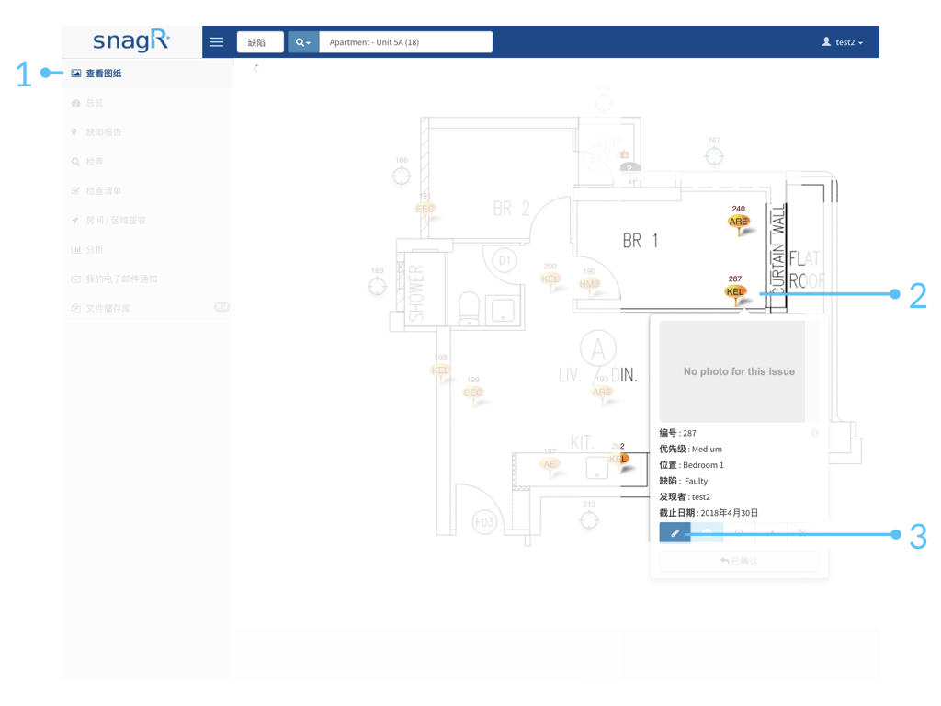Click the 已确认 button in the popup
Viewport: 941px width, 706px height.
point(740,562)
